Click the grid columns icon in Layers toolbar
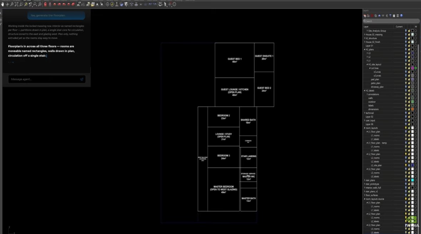 394,16
